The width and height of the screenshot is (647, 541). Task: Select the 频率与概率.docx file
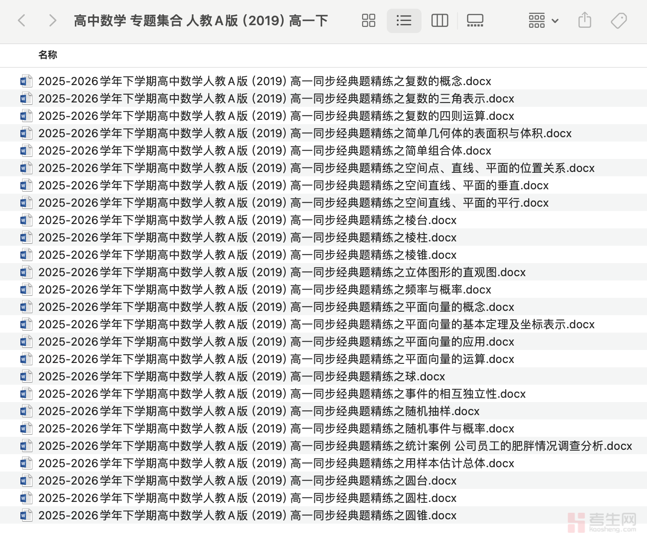pyautogui.click(x=265, y=290)
